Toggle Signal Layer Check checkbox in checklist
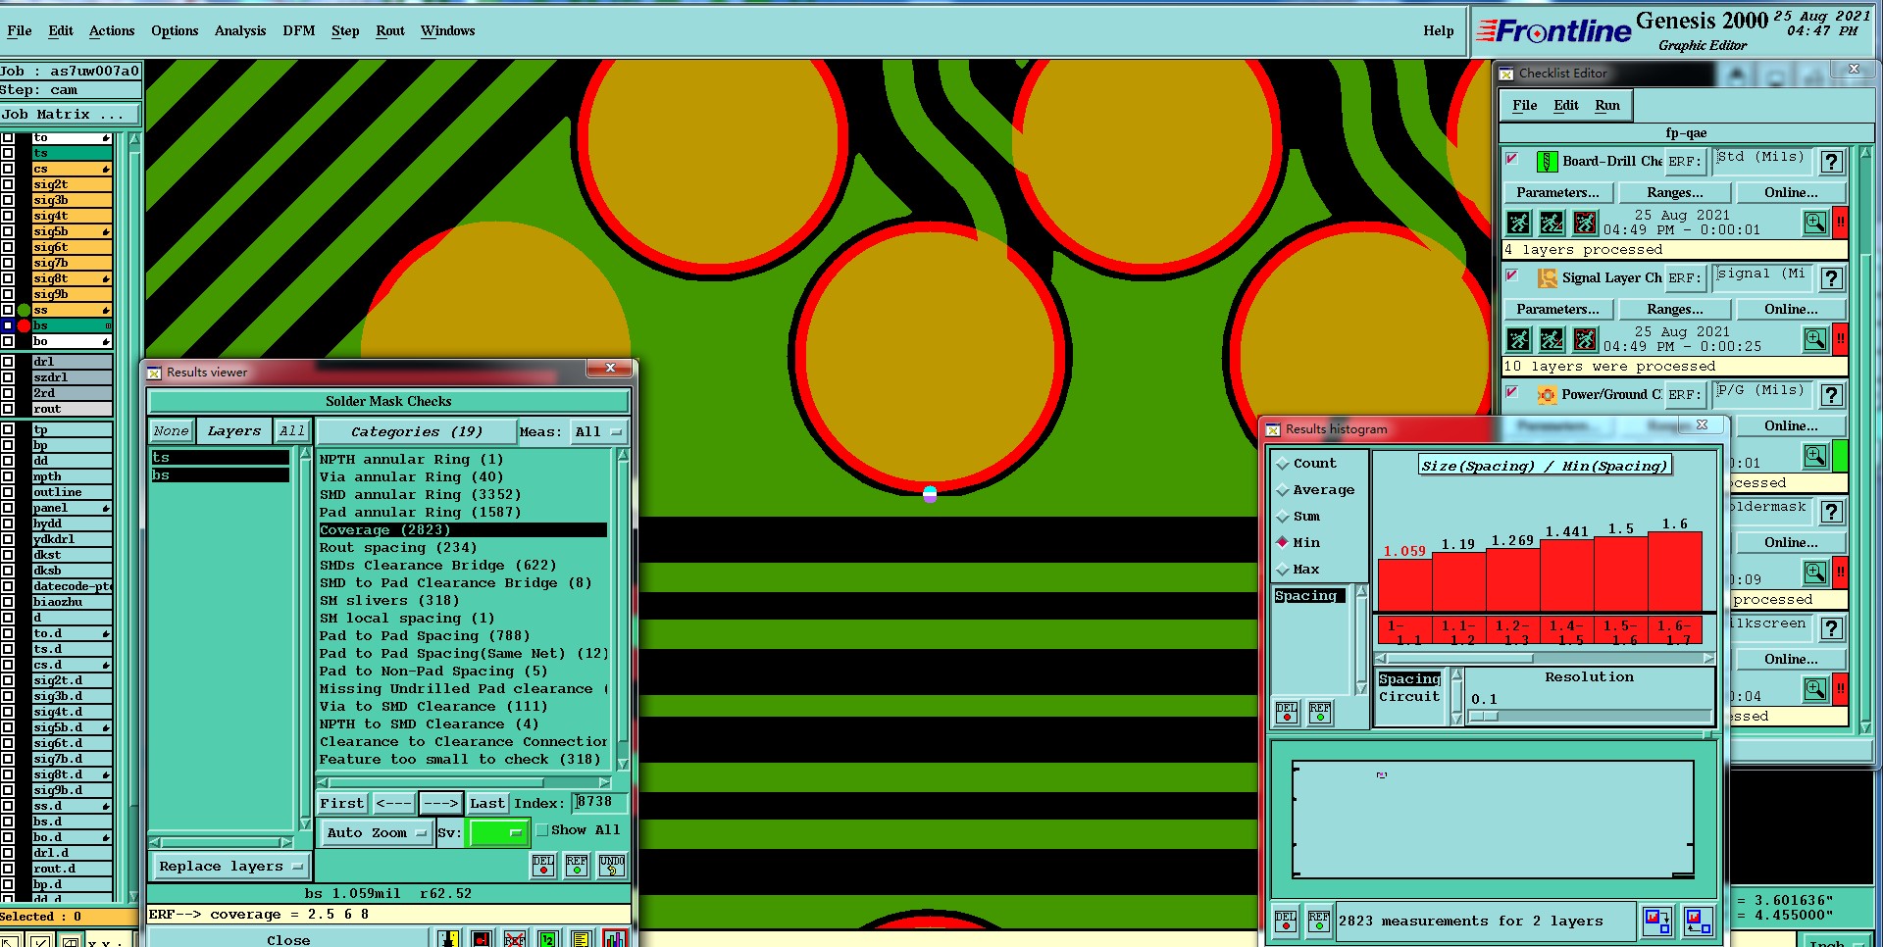The image size is (1883, 947). [x=1512, y=275]
